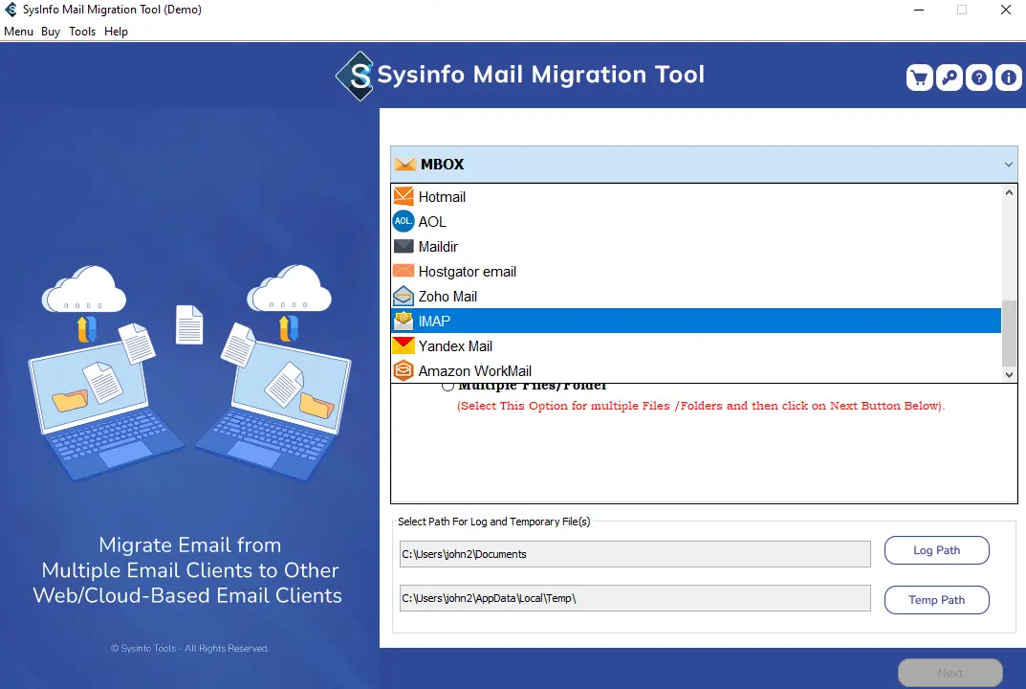Click the app icon in title bar
Screen dimensions: 1026x689
pos(11,10)
